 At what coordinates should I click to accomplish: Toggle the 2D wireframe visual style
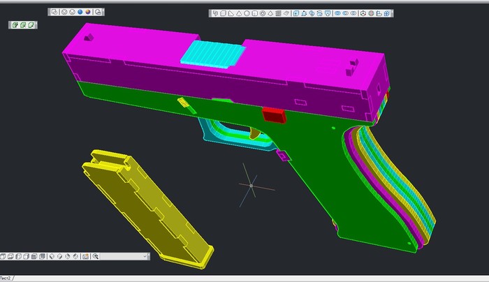point(55,12)
